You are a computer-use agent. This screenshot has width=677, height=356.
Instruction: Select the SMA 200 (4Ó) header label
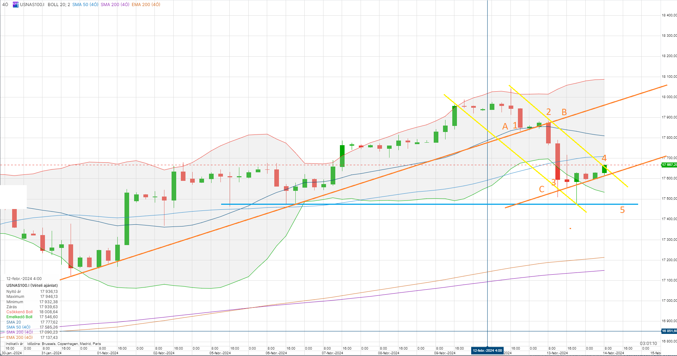click(x=115, y=5)
